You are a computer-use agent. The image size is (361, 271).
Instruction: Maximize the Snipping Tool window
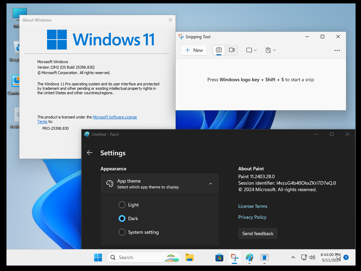(x=322, y=37)
